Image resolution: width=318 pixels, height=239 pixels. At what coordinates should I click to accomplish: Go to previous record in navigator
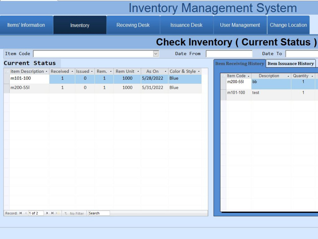pos(26,213)
